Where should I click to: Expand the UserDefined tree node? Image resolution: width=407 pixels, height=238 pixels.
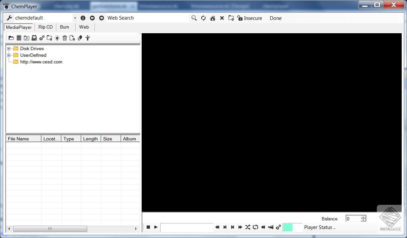9,55
